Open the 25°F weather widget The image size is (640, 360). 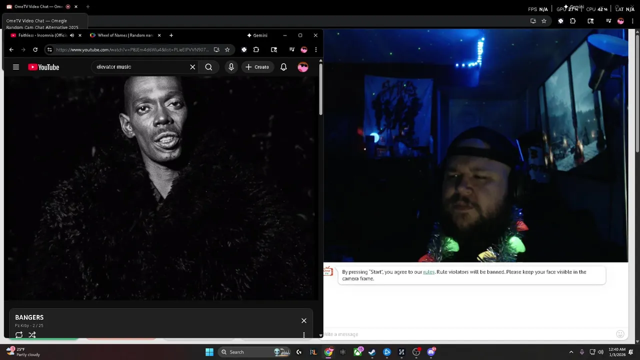[23, 352]
